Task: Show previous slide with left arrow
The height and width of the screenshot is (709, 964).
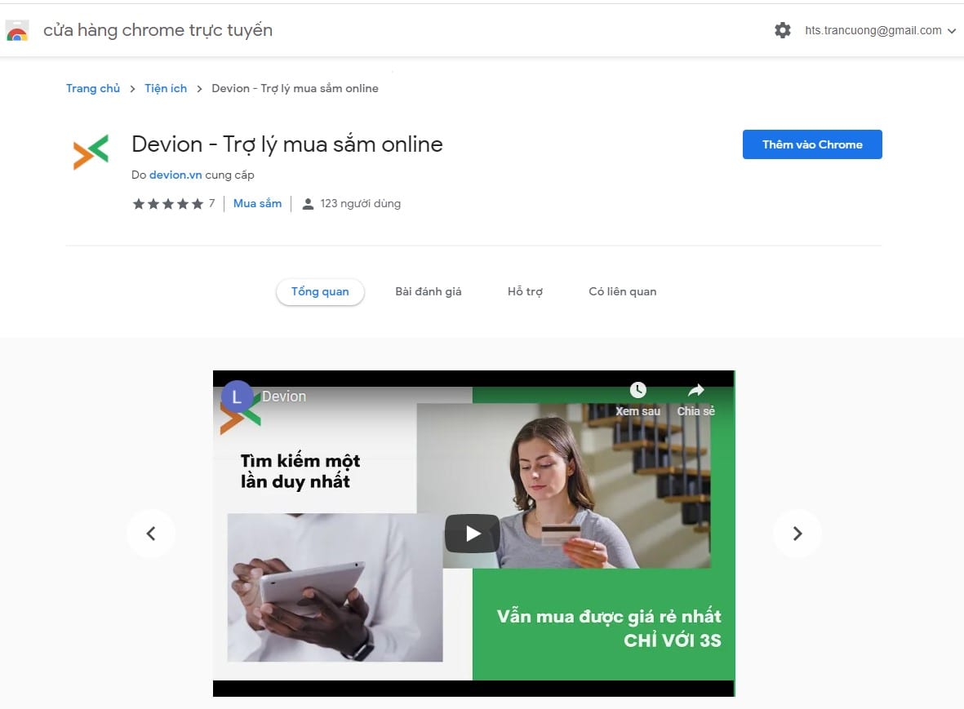Action: (151, 534)
